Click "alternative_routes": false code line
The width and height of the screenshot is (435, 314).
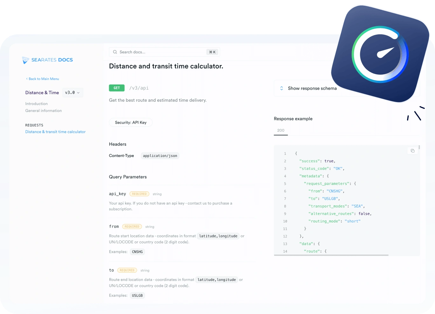[340, 214]
